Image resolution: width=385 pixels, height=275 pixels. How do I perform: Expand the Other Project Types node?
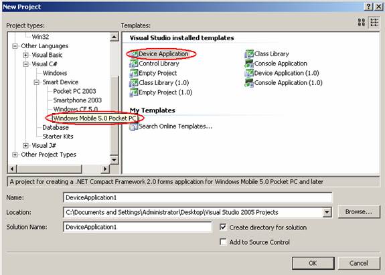(x=15, y=155)
